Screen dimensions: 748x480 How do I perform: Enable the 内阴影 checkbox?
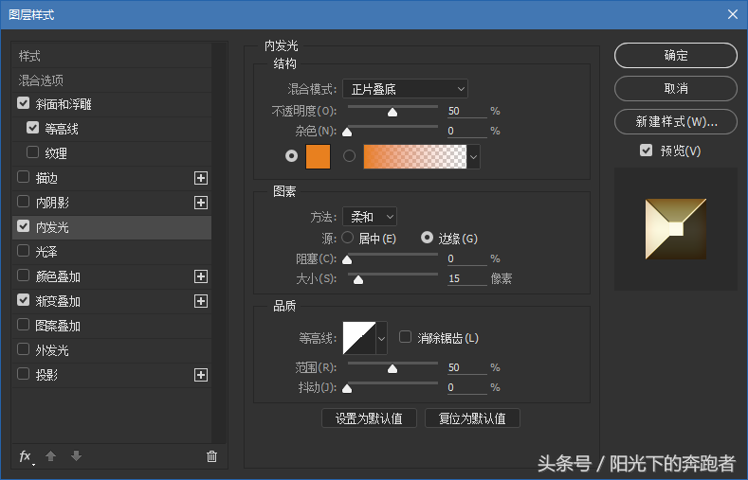[24, 202]
